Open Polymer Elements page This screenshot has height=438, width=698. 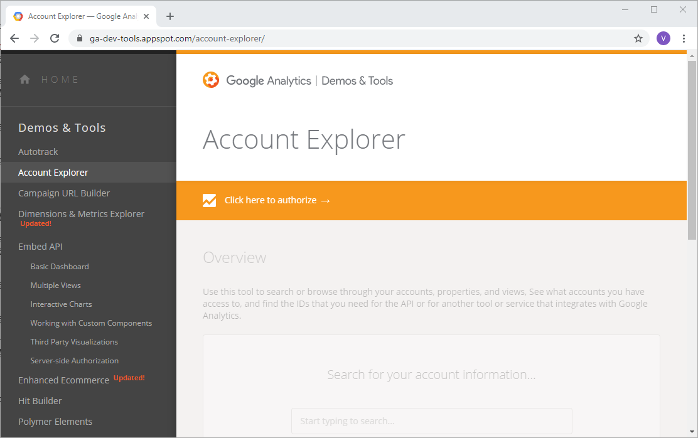tap(55, 422)
